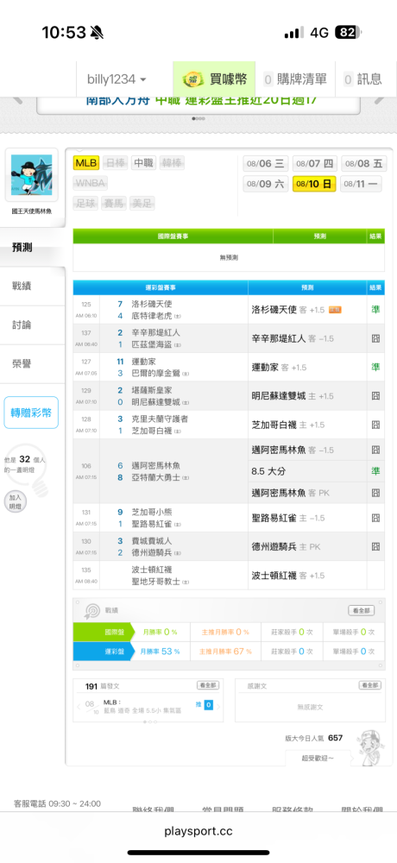Viewport: 397px width, 863px height.
Task: Tap the playsport.cc address bar
Action: pos(198,831)
